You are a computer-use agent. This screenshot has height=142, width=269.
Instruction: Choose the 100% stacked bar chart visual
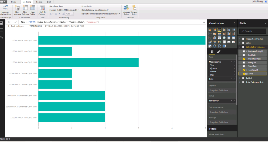[x=229, y=30]
